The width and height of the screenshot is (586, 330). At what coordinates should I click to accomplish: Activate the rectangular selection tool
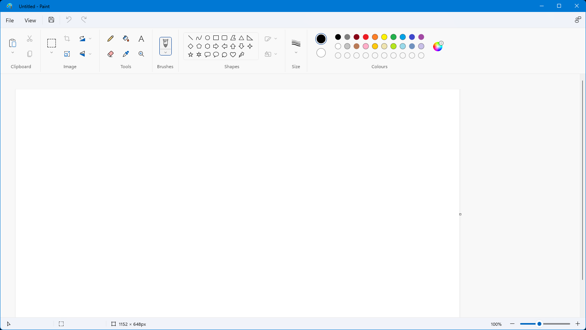coord(52,43)
